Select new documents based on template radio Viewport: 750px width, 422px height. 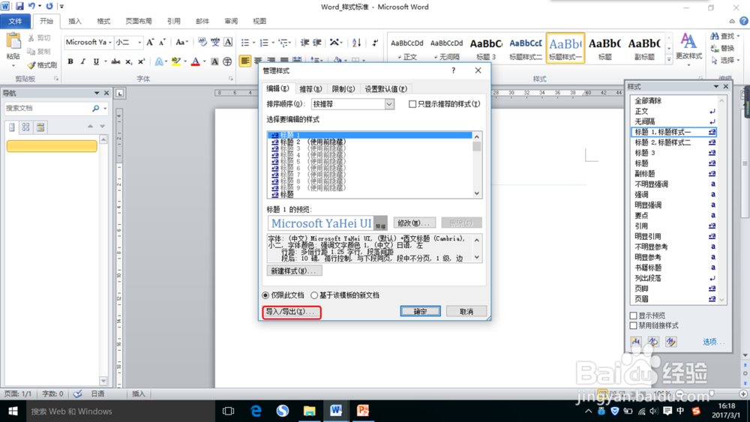[314, 295]
